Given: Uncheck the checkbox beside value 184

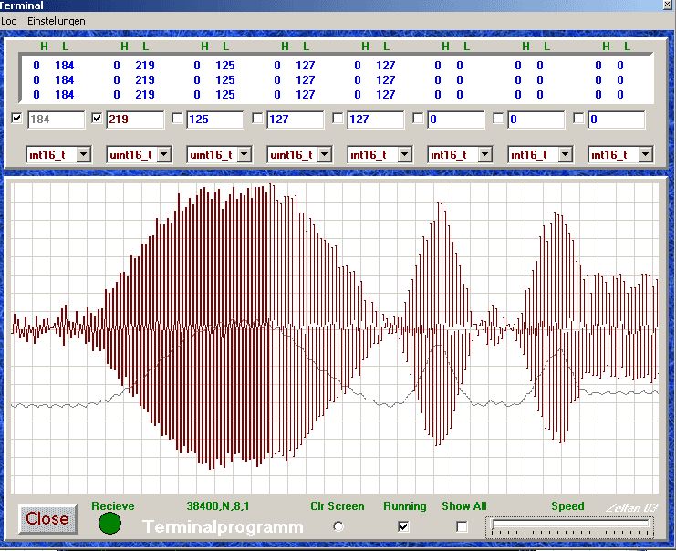Looking at the screenshot, I should click(x=16, y=119).
